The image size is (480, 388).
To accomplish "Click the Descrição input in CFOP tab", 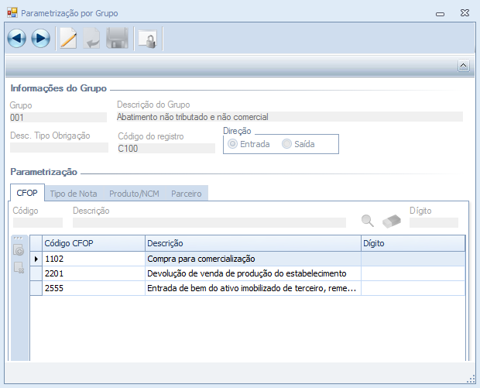I will pyautogui.click(x=209, y=222).
